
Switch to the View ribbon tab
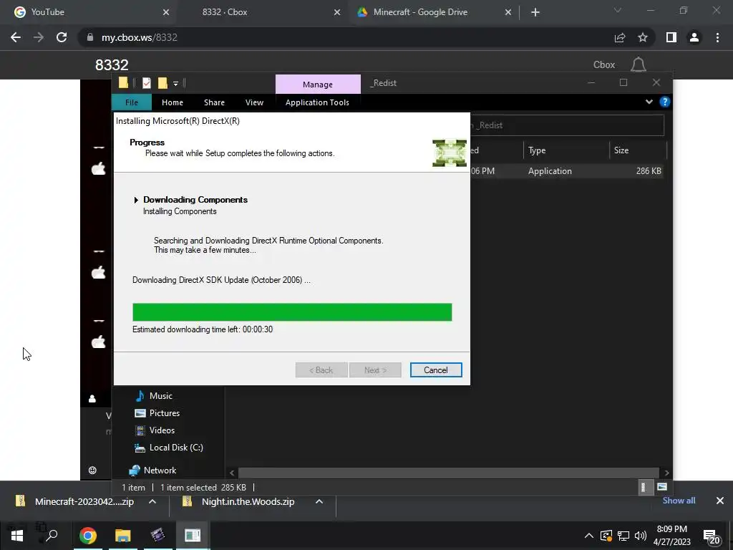point(254,102)
